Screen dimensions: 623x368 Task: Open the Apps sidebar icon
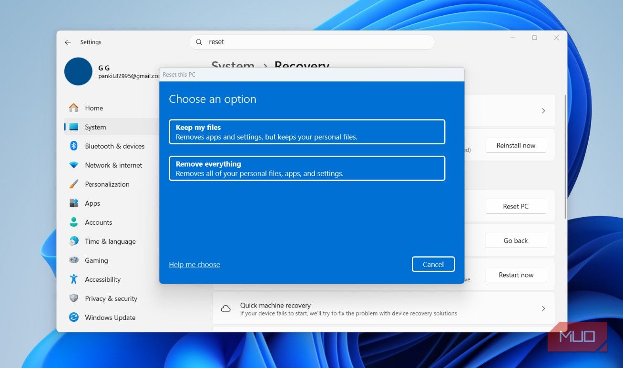point(74,203)
